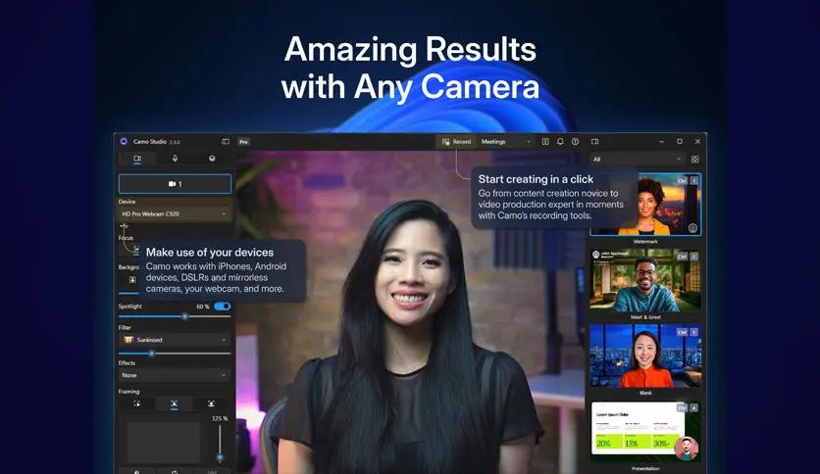Minimize the Camo Studio window
The width and height of the screenshot is (820, 474).
pyautogui.click(x=661, y=141)
